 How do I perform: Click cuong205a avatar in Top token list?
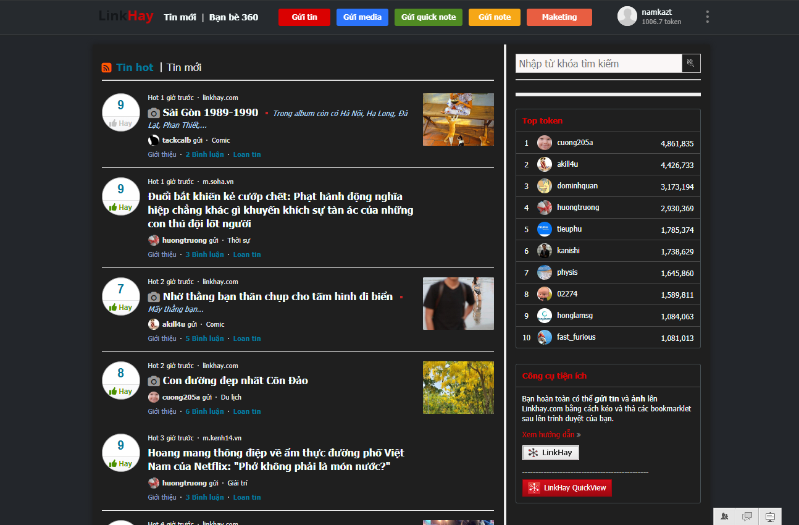click(545, 143)
